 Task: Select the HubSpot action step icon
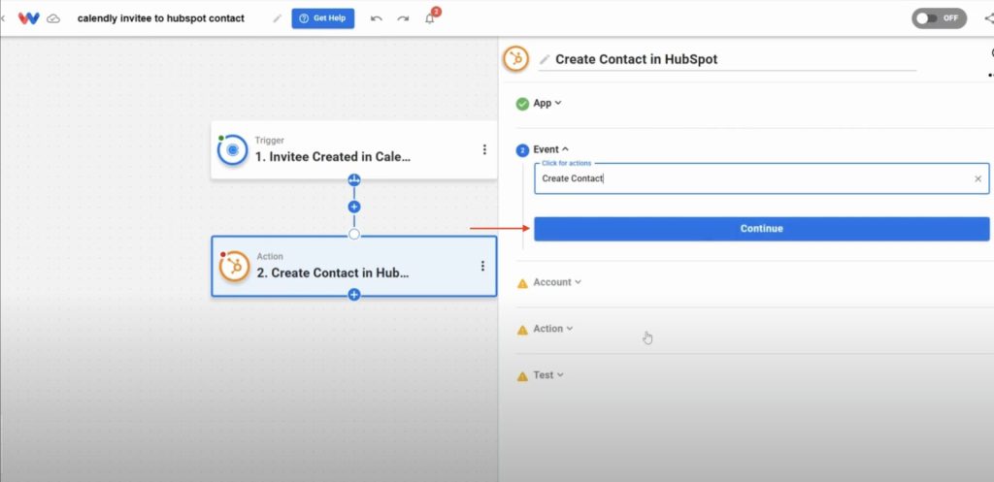(234, 266)
